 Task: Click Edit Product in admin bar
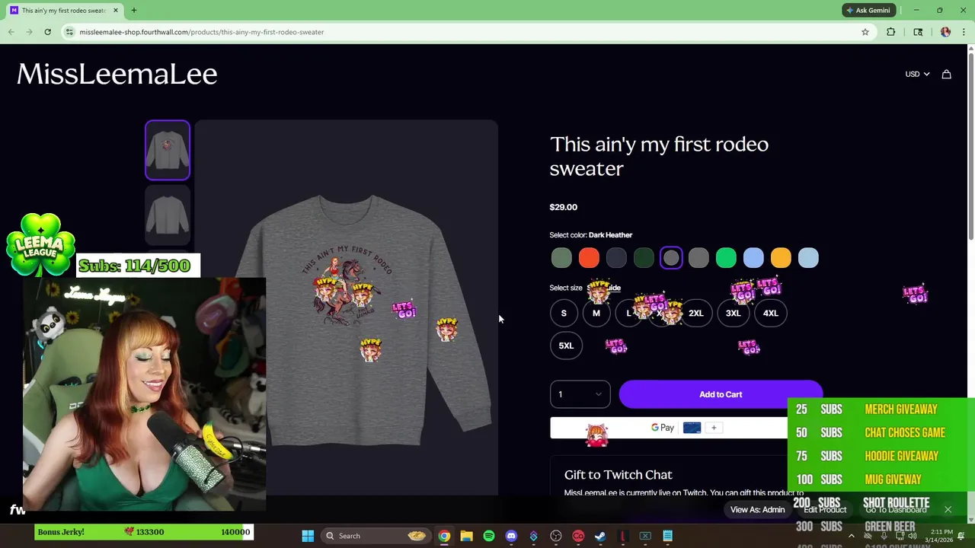[825, 509]
